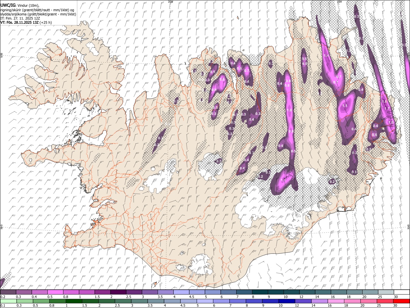Image resolution: width=410 pixels, height=308 pixels.
Task: Click the '1.0' precipitation value on the map
Action: tap(289, 110)
